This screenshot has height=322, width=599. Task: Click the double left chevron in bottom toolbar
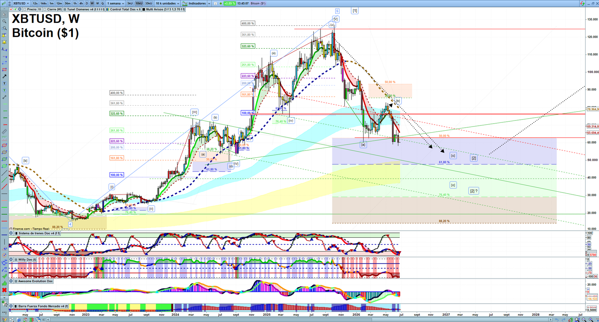43,319
